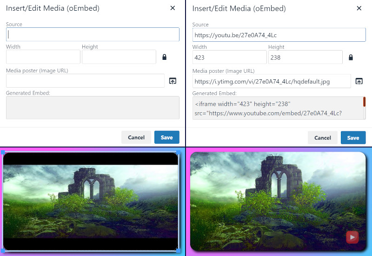Close the right Insert/Edit Media dialog

pos(359,8)
